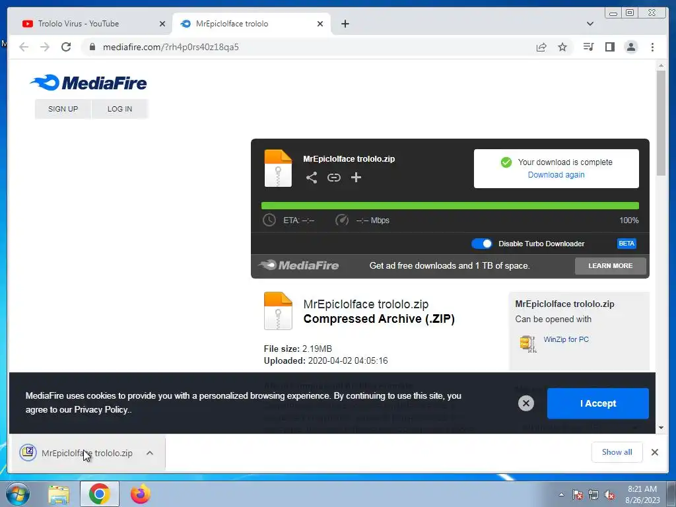Select the MrEpiclolface trololo tab

click(252, 24)
